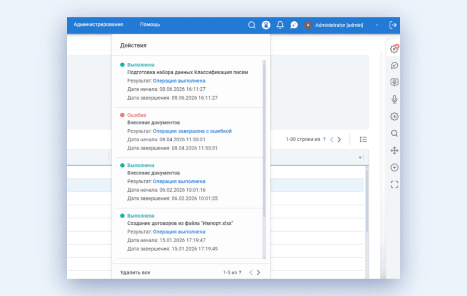
Task: Click the sidebar microphone icon
Action: [394, 99]
